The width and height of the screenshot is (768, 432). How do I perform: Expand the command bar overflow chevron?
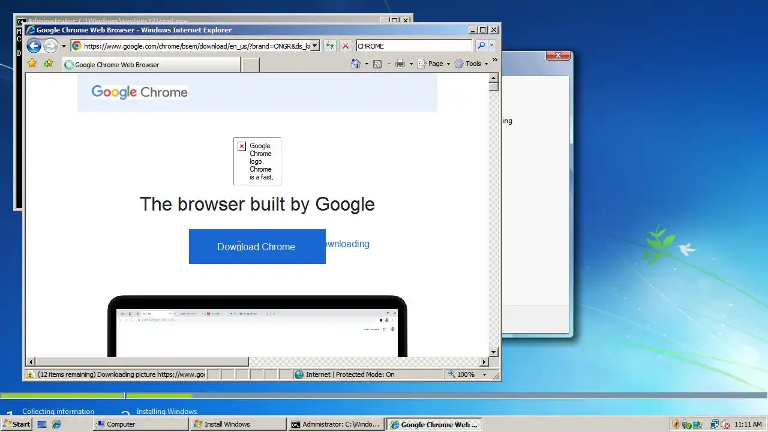point(494,60)
